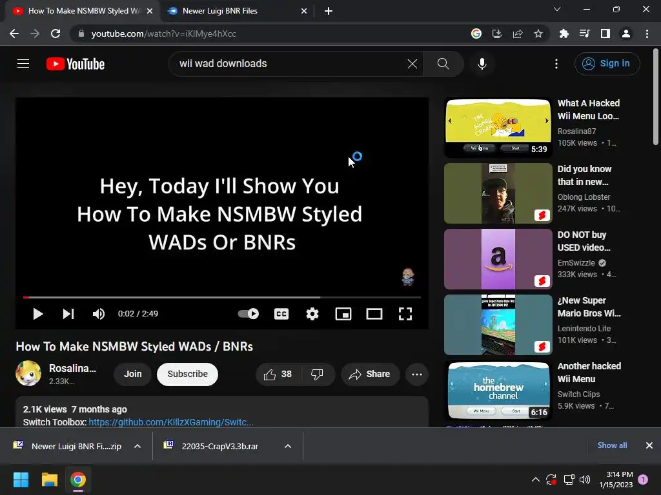This screenshot has width=661, height=495.
Task: Expand options for Newer Luigi BNR zip download
Action: [x=137, y=446]
